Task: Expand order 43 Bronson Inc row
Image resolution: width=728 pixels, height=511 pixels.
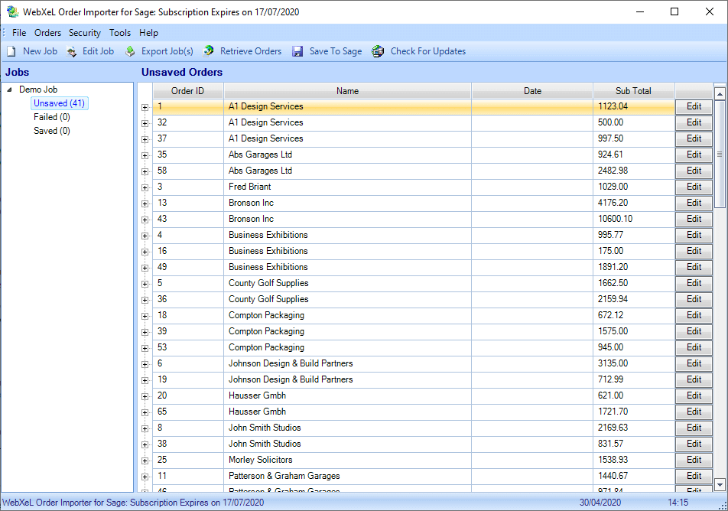Action: 145,220
